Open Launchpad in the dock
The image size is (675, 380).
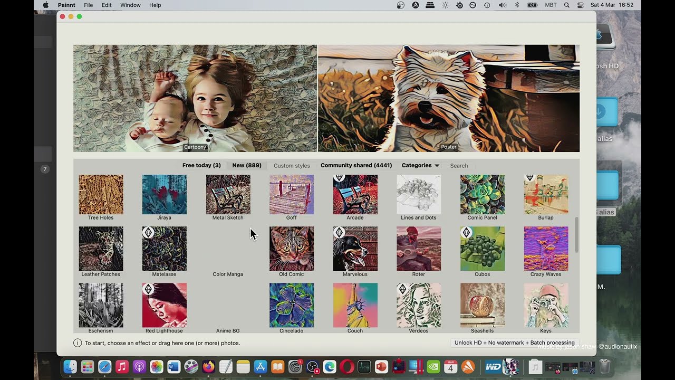pyautogui.click(x=88, y=366)
